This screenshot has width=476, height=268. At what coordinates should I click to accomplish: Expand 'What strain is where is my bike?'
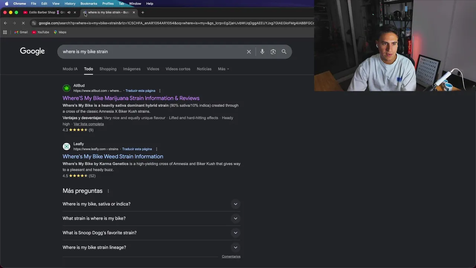click(x=151, y=218)
